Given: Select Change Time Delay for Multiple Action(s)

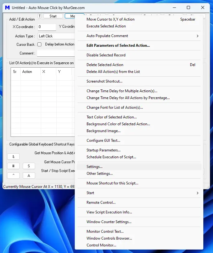Looking at the screenshot, I should point(139,91).
